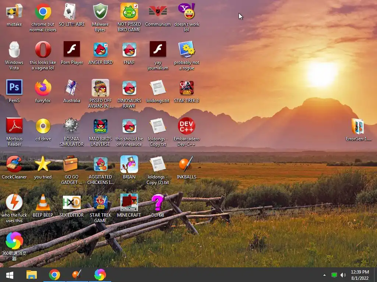The width and height of the screenshot is (377, 282).
Task: Click the 'doesn't work lol' Yahoo icon
Action: (x=187, y=11)
